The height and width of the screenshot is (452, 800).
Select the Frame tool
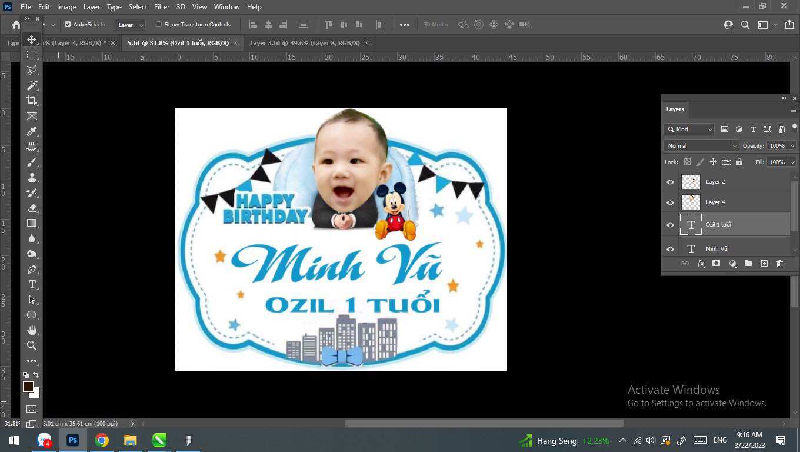[32, 116]
